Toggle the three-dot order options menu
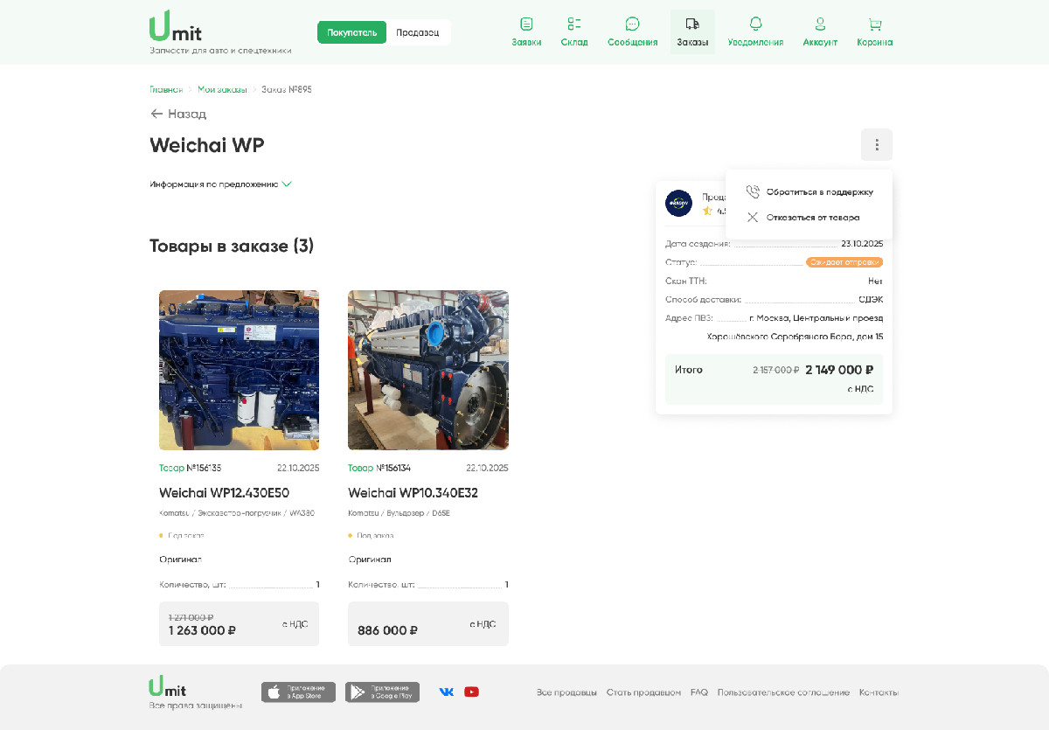The image size is (1049, 730). [877, 145]
